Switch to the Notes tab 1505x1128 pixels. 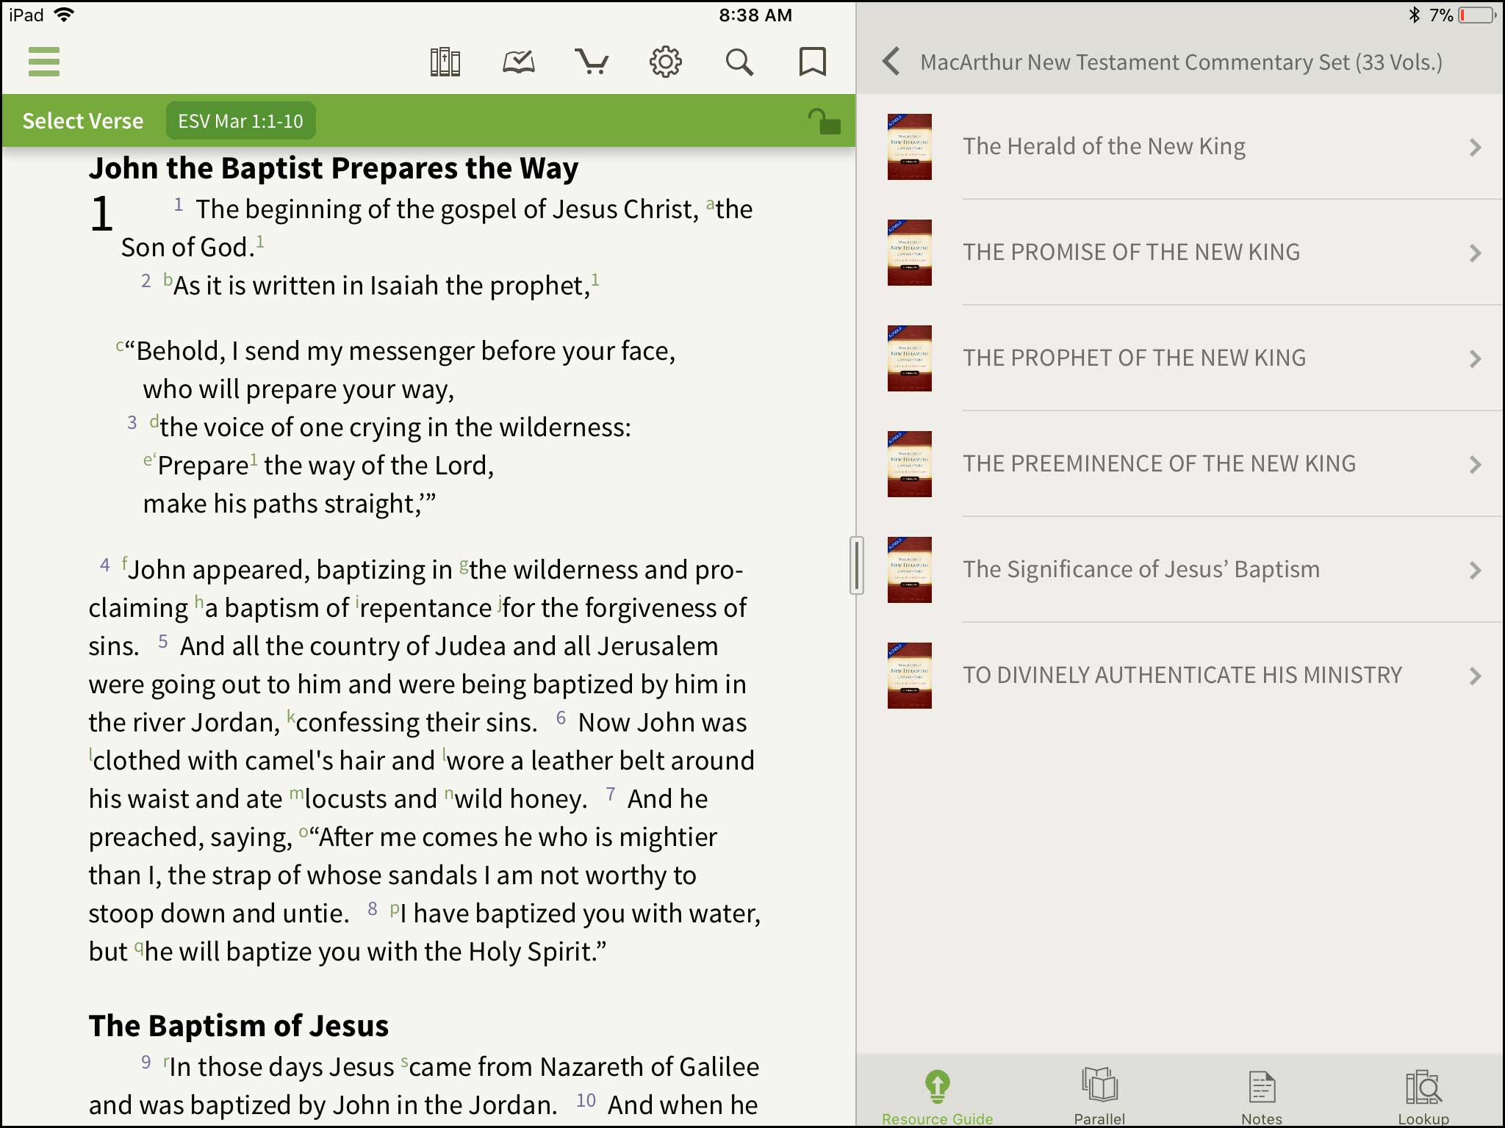1262,1096
